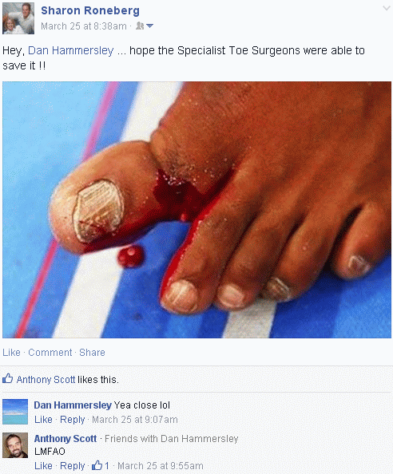View the bloody toe photo
The image size is (393, 474).
196,210
